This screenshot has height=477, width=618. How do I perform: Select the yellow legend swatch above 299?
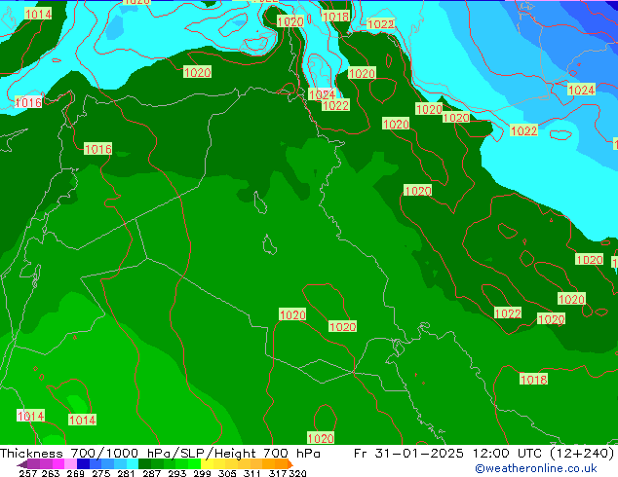207,464
